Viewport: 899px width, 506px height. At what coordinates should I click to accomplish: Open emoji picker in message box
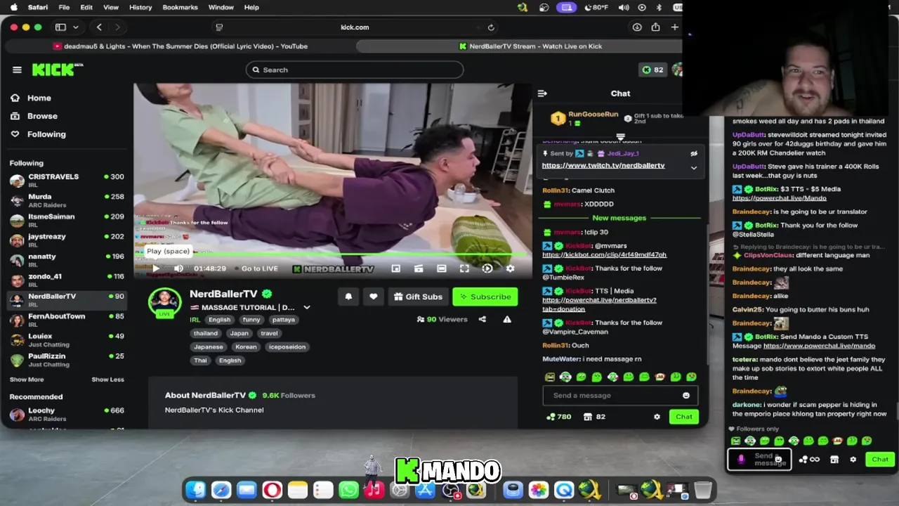[686, 395]
